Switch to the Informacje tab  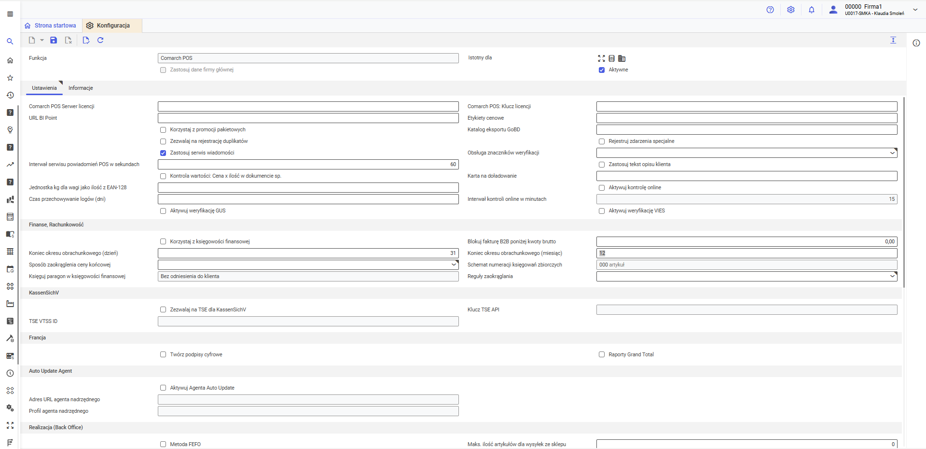click(81, 88)
